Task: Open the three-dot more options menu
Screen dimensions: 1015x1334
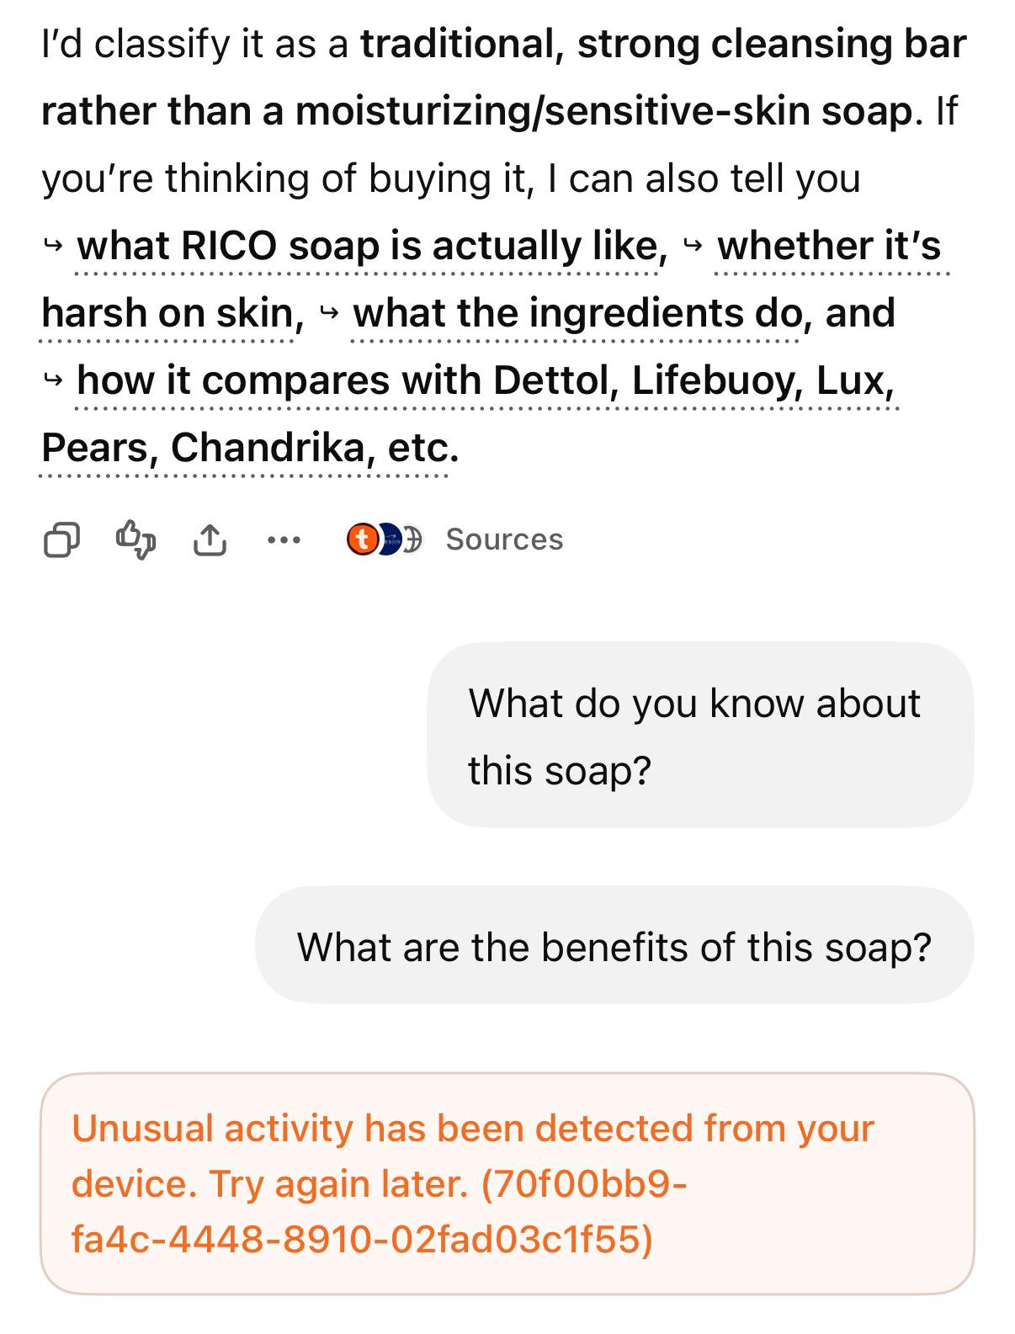Action: (x=284, y=539)
